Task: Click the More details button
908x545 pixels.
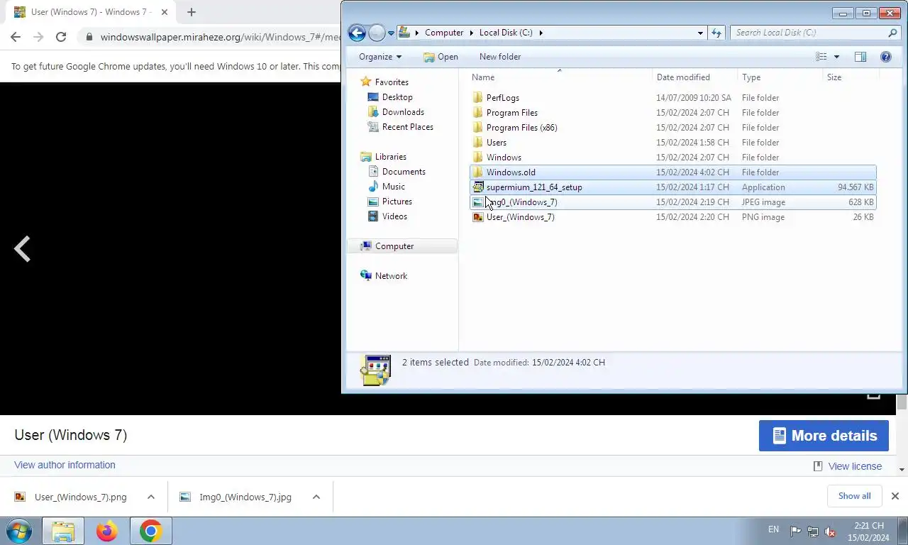Action: click(824, 436)
